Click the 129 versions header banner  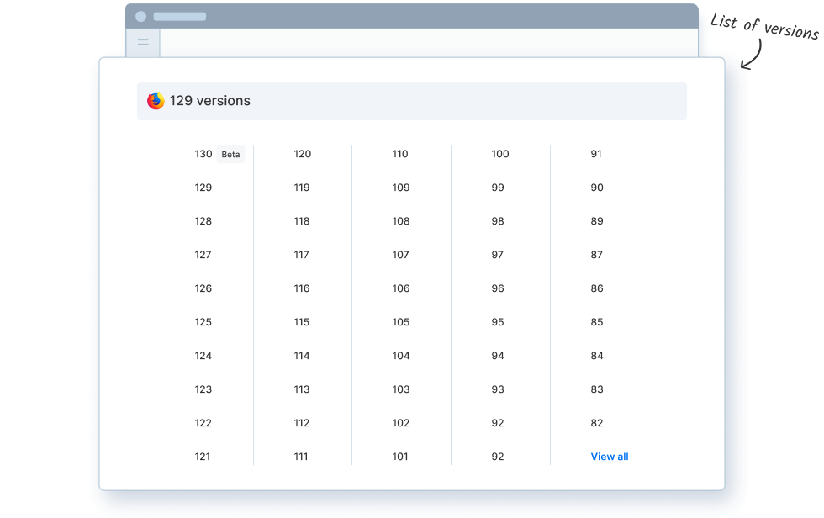click(411, 101)
